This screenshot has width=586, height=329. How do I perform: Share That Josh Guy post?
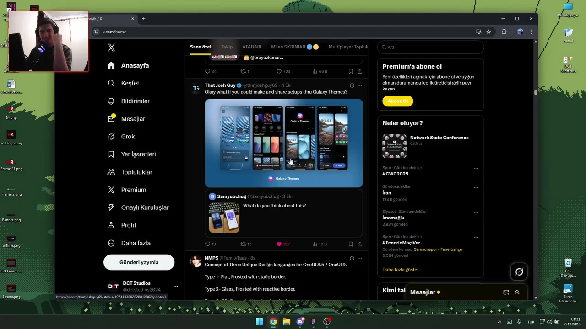pyautogui.click(x=360, y=244)
